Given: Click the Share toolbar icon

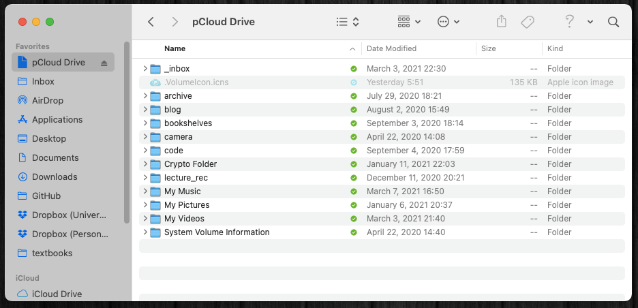Looking at the screenshot, I should coord(502,22).
